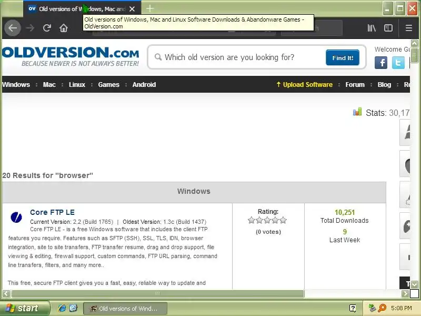Close the OldVersion browser tab
421x316 pixels.
click(132, 9)
